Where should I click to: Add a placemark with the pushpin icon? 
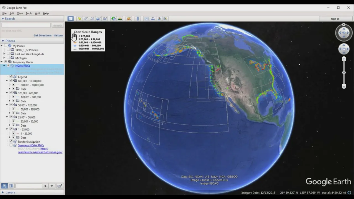[80, 19]
